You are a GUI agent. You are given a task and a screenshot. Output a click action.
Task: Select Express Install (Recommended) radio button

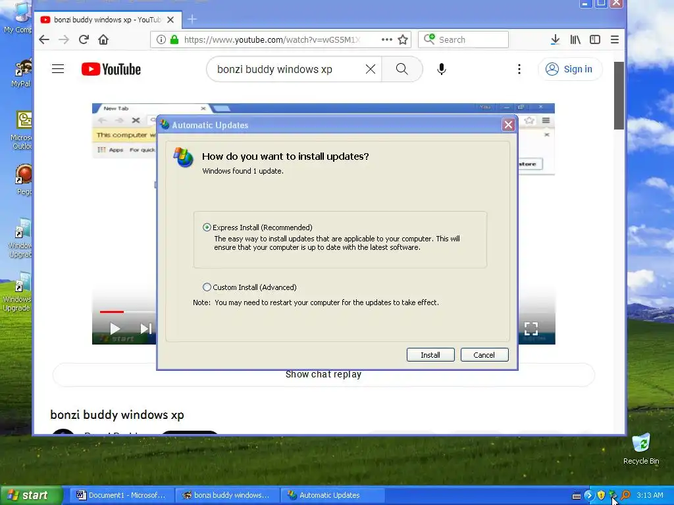point(207,227)
